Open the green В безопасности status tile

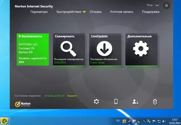click(x=33, y=49)
